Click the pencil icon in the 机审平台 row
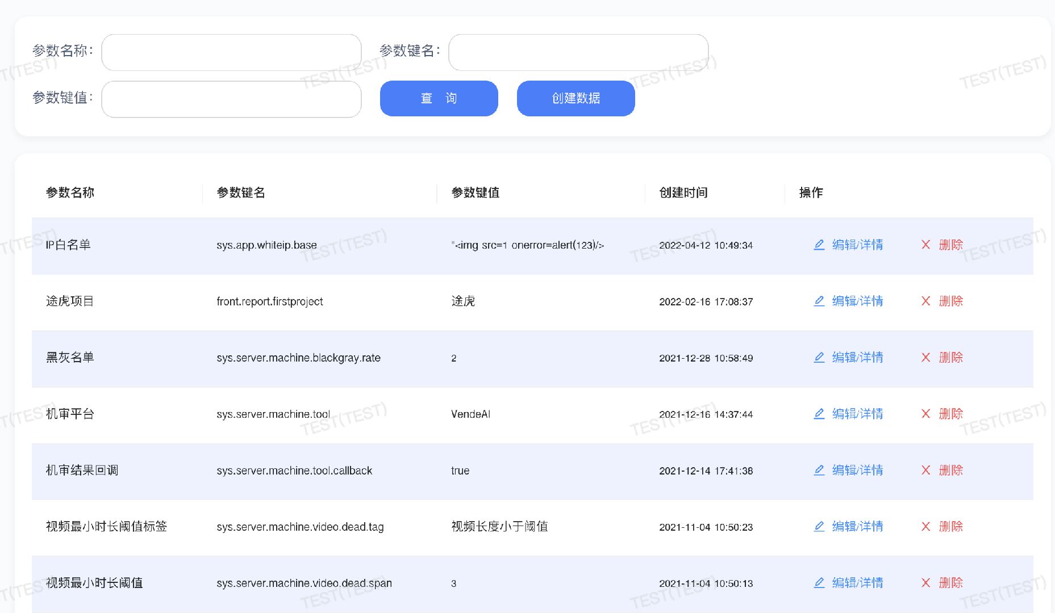 [819, 414]
